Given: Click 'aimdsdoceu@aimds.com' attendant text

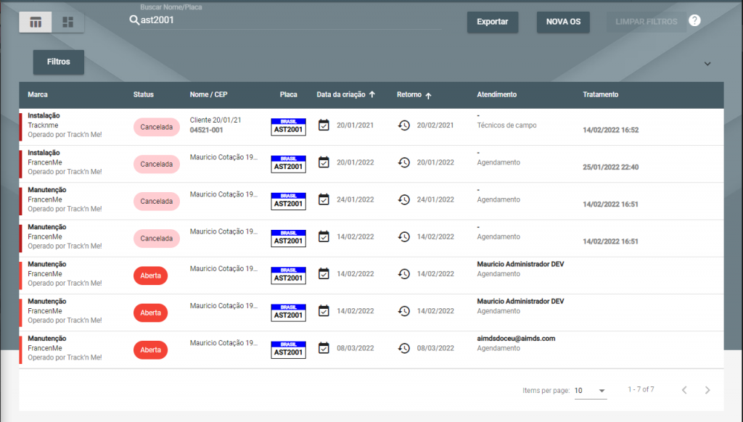Looking at the screenshot, I should [516, 338].
